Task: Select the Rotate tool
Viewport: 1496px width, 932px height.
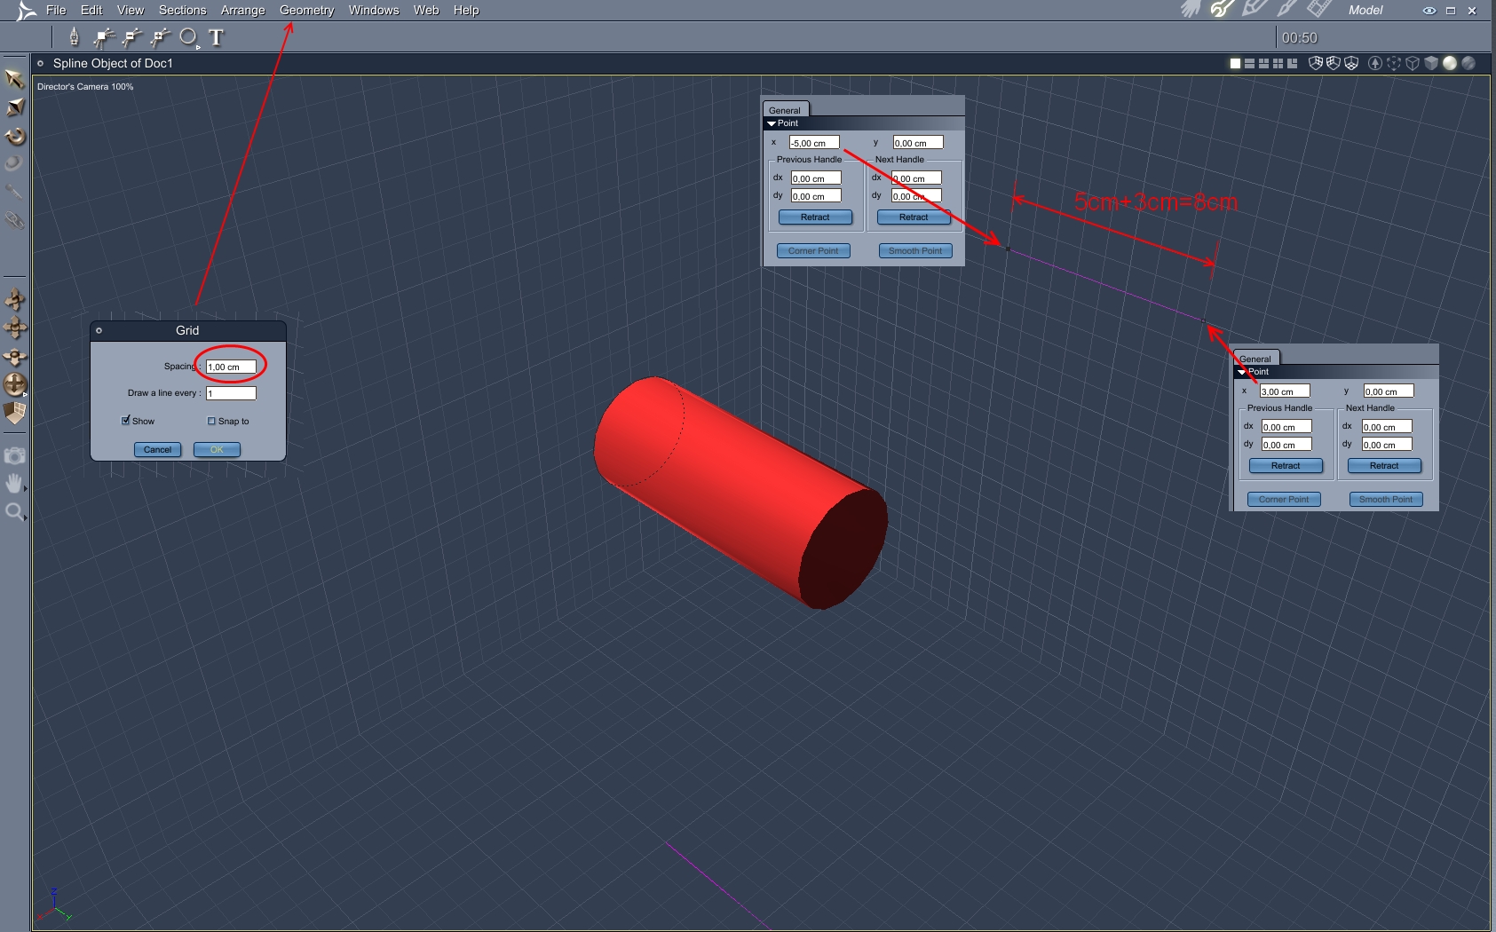Action: pyautogui.click(x=14, y=137)
